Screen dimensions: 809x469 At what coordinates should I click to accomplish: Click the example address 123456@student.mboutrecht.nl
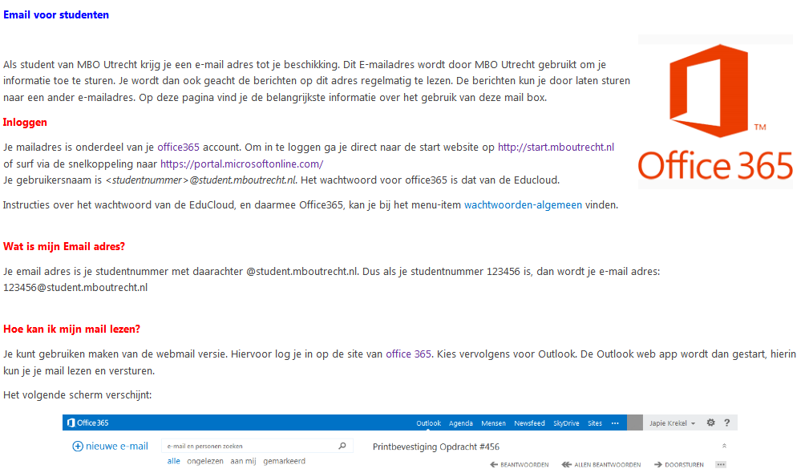(75, 287)
